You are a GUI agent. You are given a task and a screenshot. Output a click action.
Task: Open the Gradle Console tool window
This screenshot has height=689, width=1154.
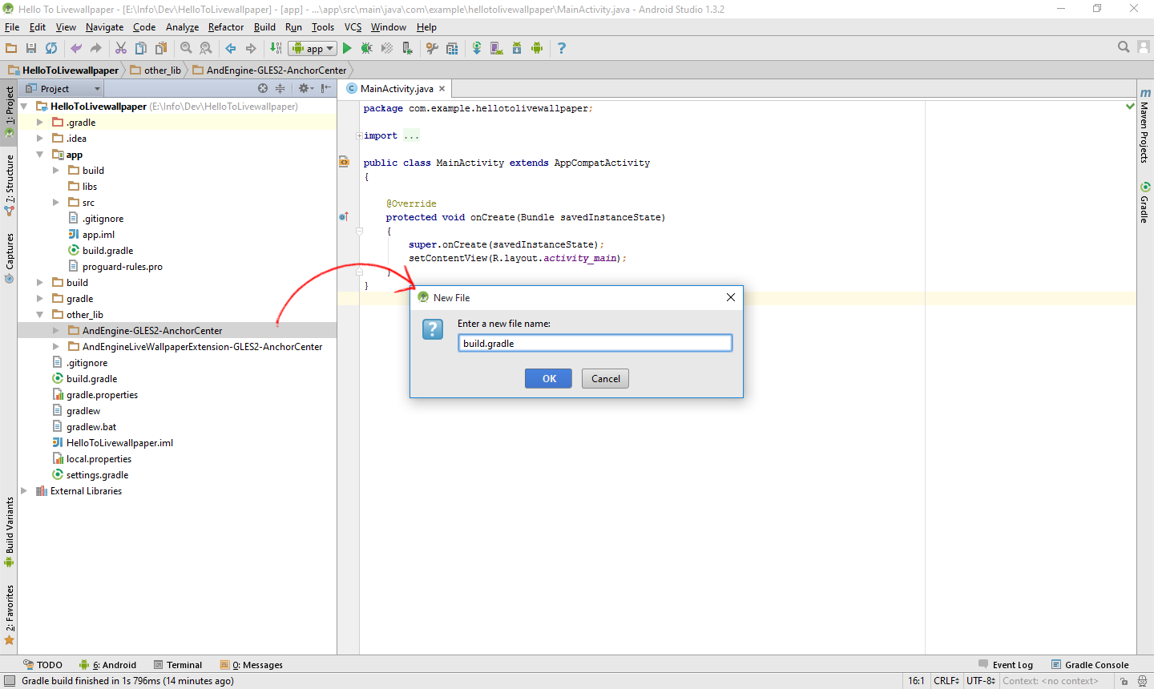(x=1090, y=665)
